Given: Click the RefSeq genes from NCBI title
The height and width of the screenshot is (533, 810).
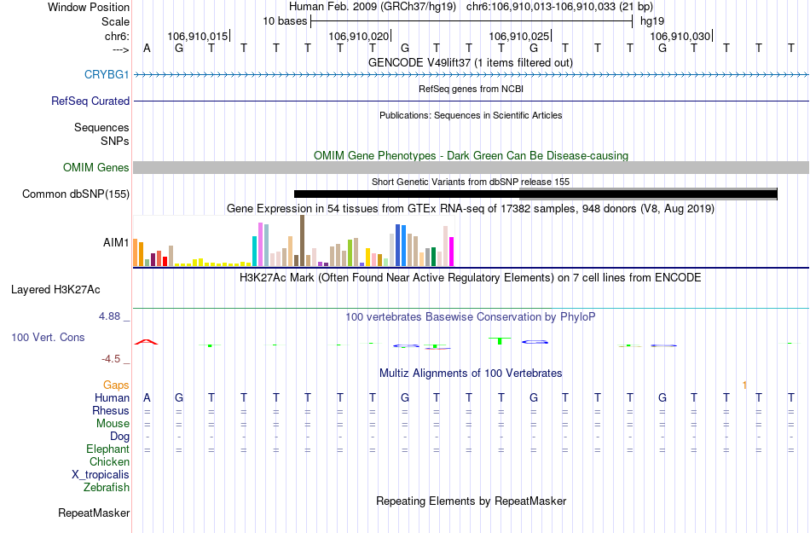Looking at the screenshot, I should [471, 89].
